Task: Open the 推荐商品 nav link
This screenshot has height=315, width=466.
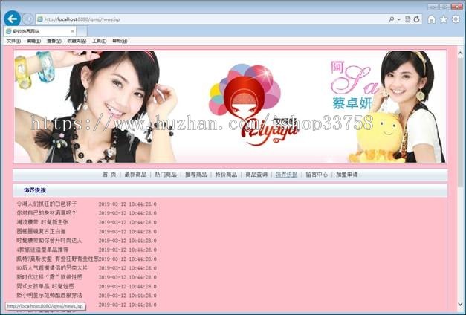Action: click(196, 175)
